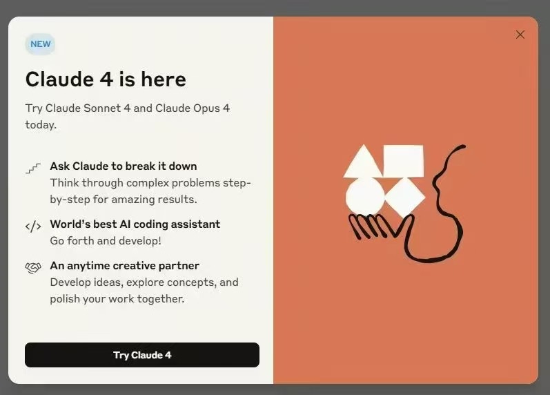Click the Think through complex problems description
The width and height of the screenshot is (550, 395).
150,191
